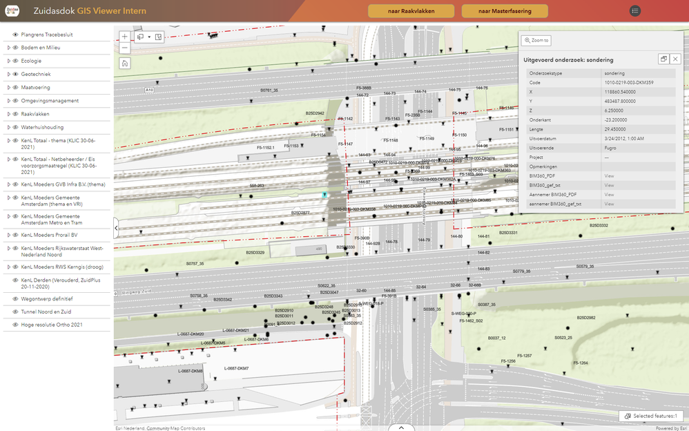Image resolution: width=689 pixels, height=431 pixels.
Task: Expand the Geotechniek group
Action: click(8, 75)
